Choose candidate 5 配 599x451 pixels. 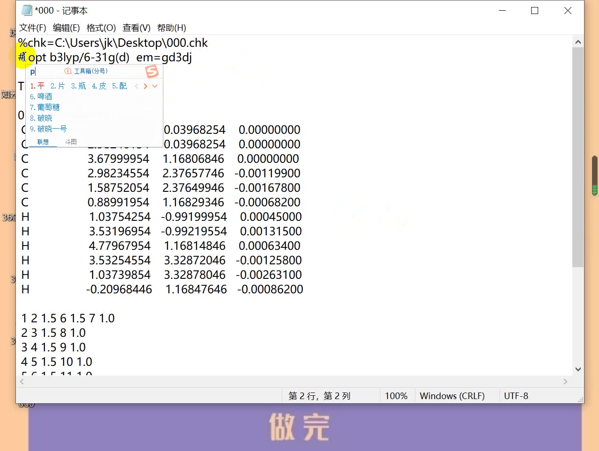pos(120,86)
